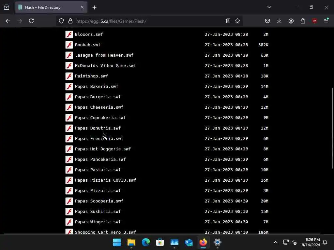Click the muted volume tray icon

(x=294, y=242)
